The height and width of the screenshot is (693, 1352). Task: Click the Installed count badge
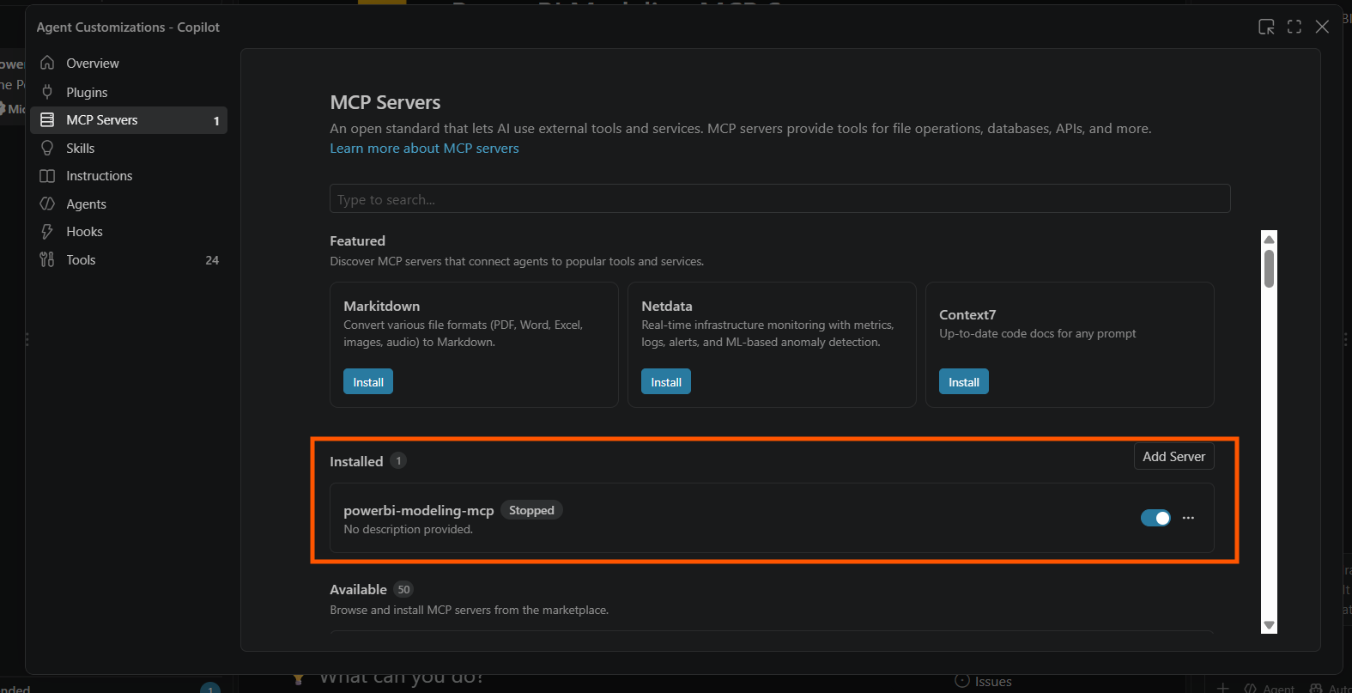398,461
